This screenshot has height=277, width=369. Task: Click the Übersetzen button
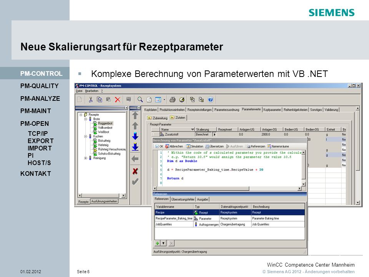pyautogui.click(x=214, y=147)
